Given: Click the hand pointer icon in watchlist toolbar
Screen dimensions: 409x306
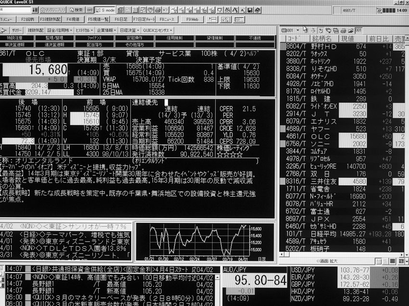Looking at the screenshot, I should 321,30.
